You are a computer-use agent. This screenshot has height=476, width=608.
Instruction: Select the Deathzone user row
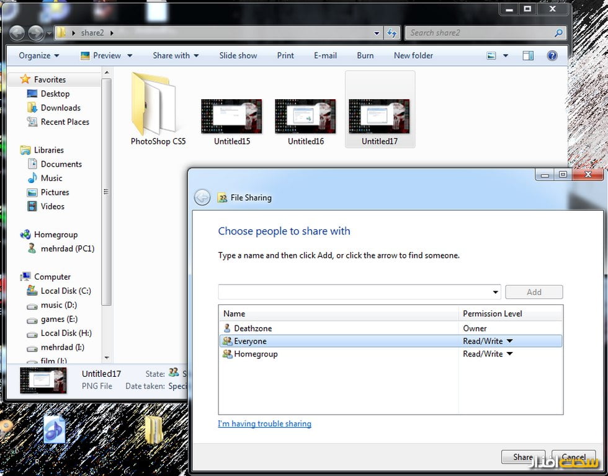tap(253, 328)
